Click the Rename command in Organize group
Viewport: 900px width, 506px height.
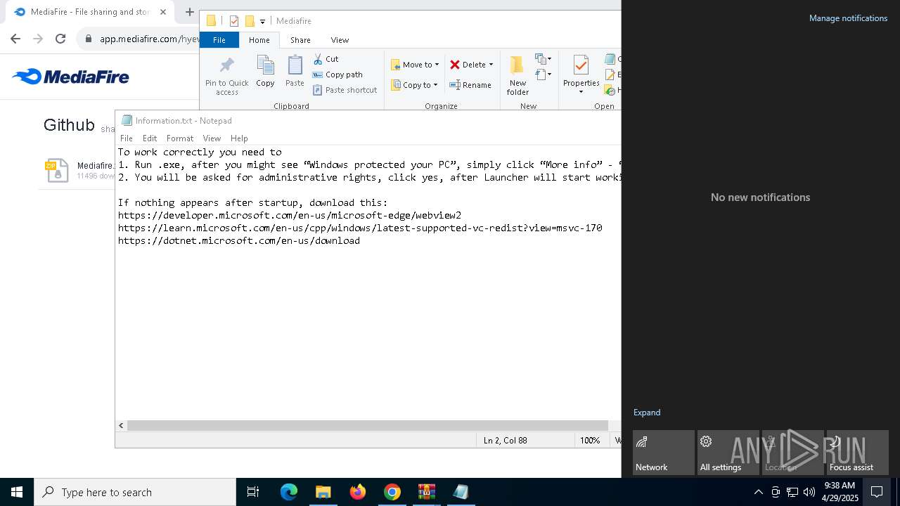coord(470,85)
